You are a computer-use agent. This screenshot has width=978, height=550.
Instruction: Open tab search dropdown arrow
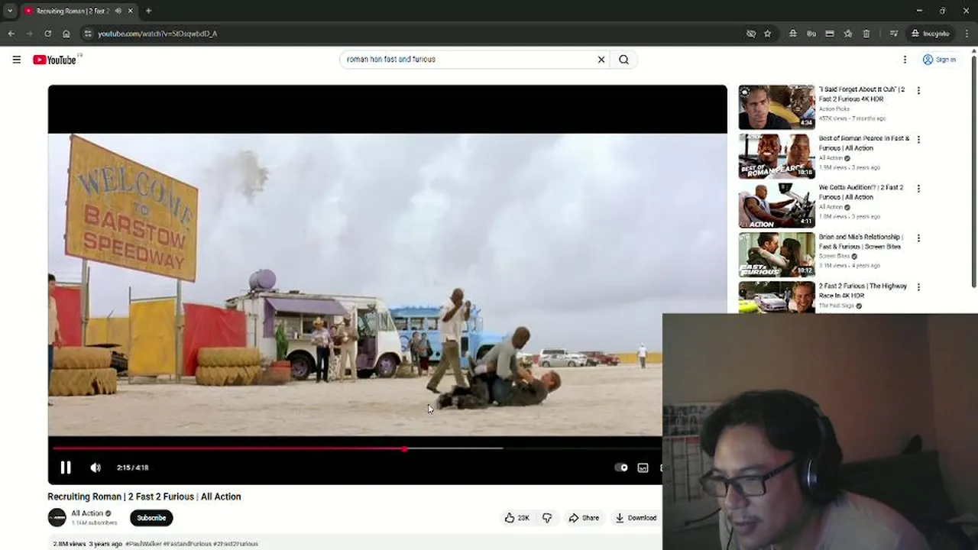[10, 11]
